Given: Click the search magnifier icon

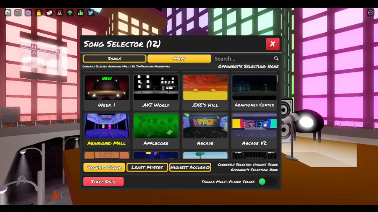Looking at the screenshot, I should (x=276, y=58).
